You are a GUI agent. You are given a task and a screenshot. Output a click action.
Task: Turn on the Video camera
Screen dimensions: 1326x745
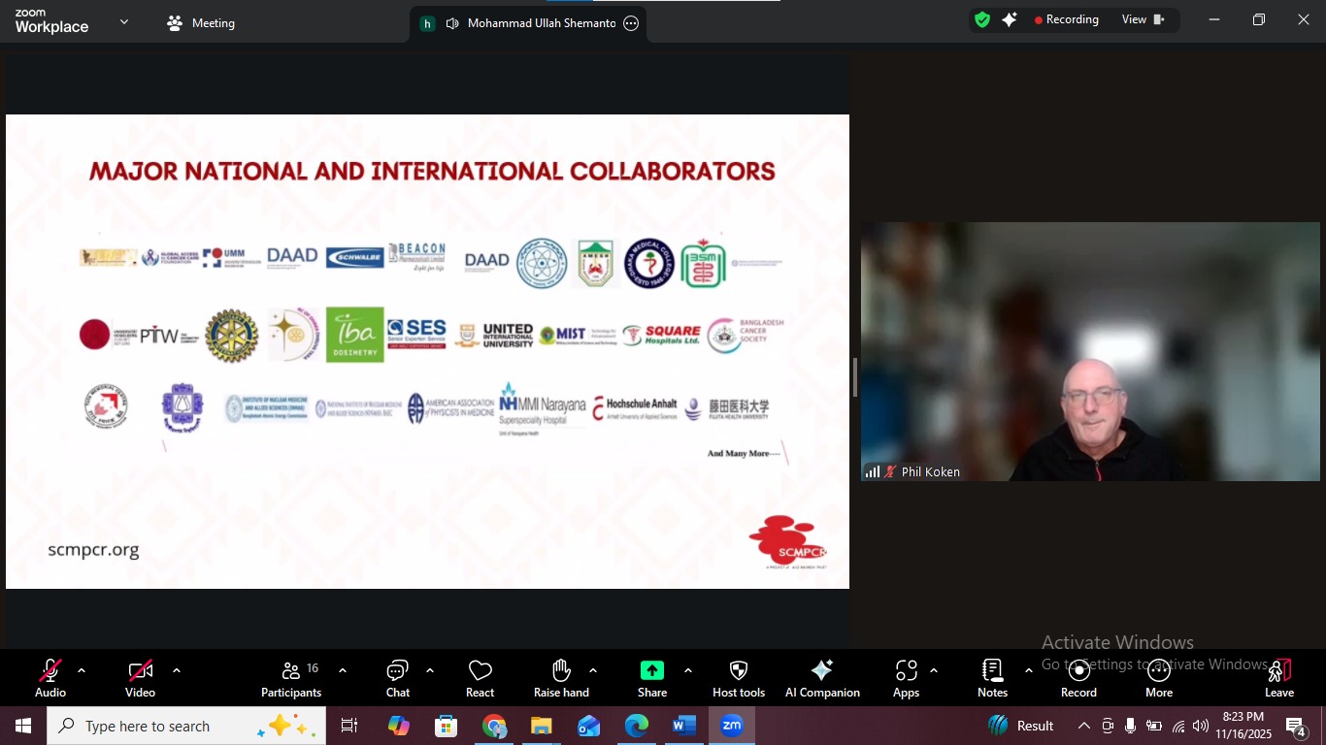click(140, 678)
